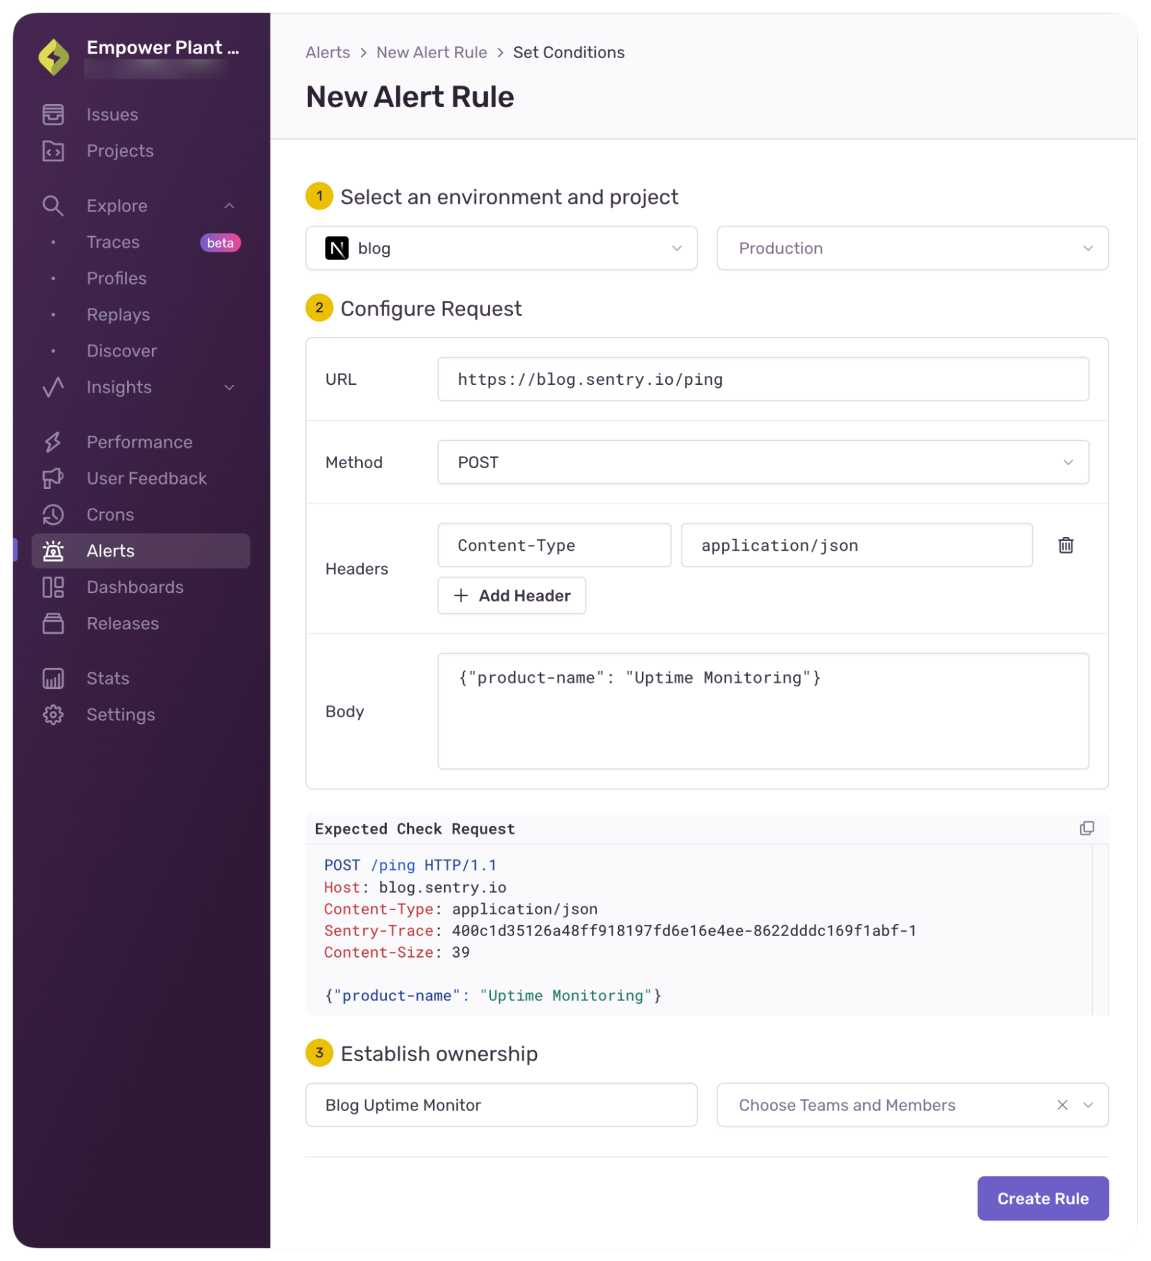Open the POST method dropdown
Viewport: 1151px width, 1261px height.
click(764, 462)
